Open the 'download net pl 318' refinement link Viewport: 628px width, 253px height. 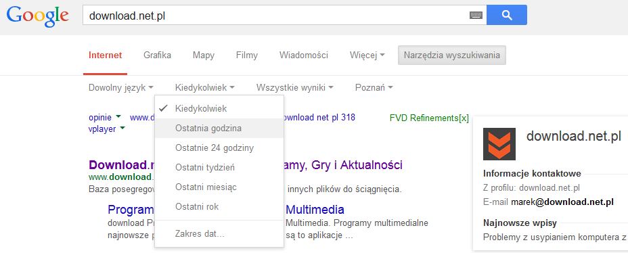click(x=319, y=118)
